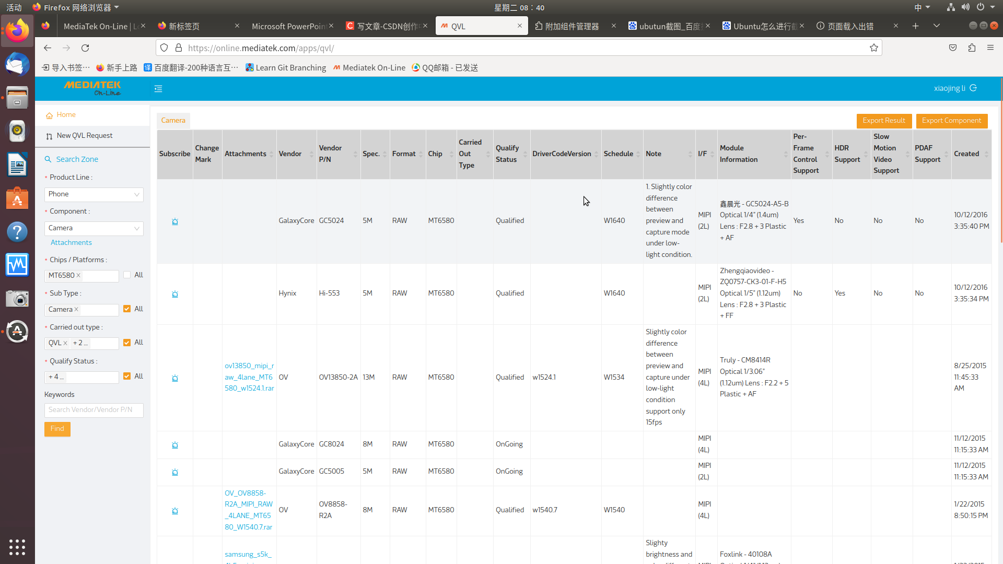This screenshot has width=1003, height=564.
Task: Open the Product Line Phone dropdown
Action: point(94,194)
